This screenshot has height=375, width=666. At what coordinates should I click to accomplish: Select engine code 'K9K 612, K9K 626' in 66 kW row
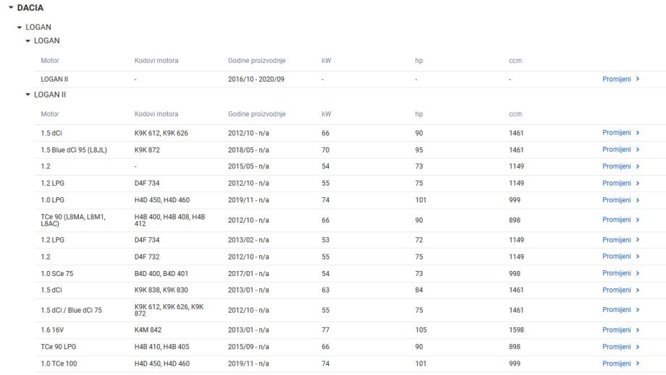click(161, 133)
